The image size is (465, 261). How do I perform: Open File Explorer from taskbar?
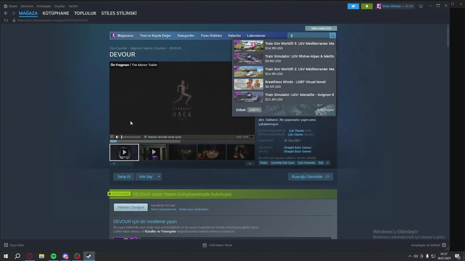[x=42, y=256]
